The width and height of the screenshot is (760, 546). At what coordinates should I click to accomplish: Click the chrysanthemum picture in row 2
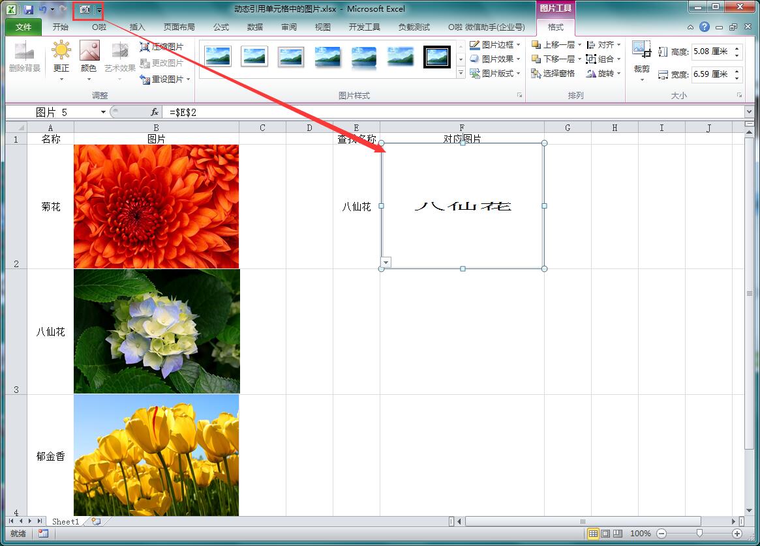(x=156, y=207)
